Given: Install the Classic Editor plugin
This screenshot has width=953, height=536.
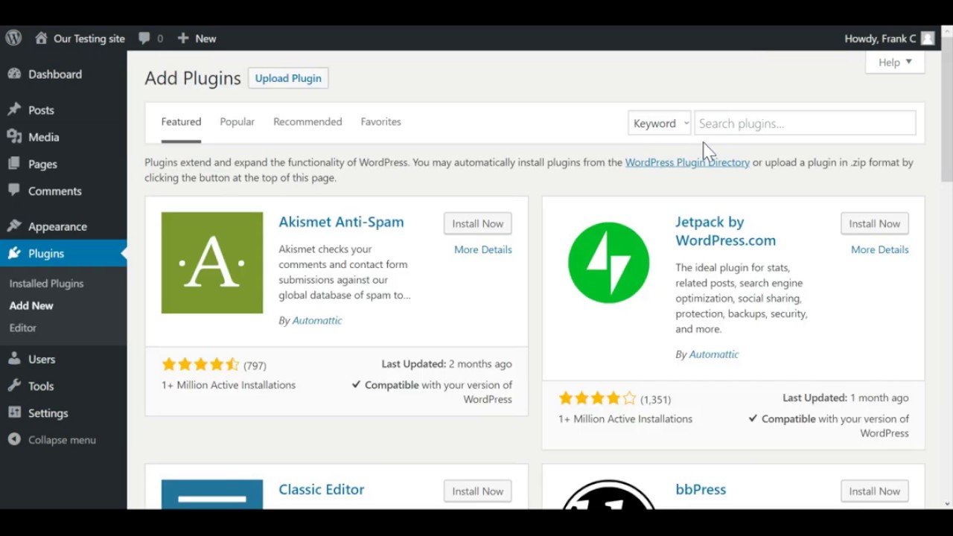Looking at the screenshot, I should point(477,491).
